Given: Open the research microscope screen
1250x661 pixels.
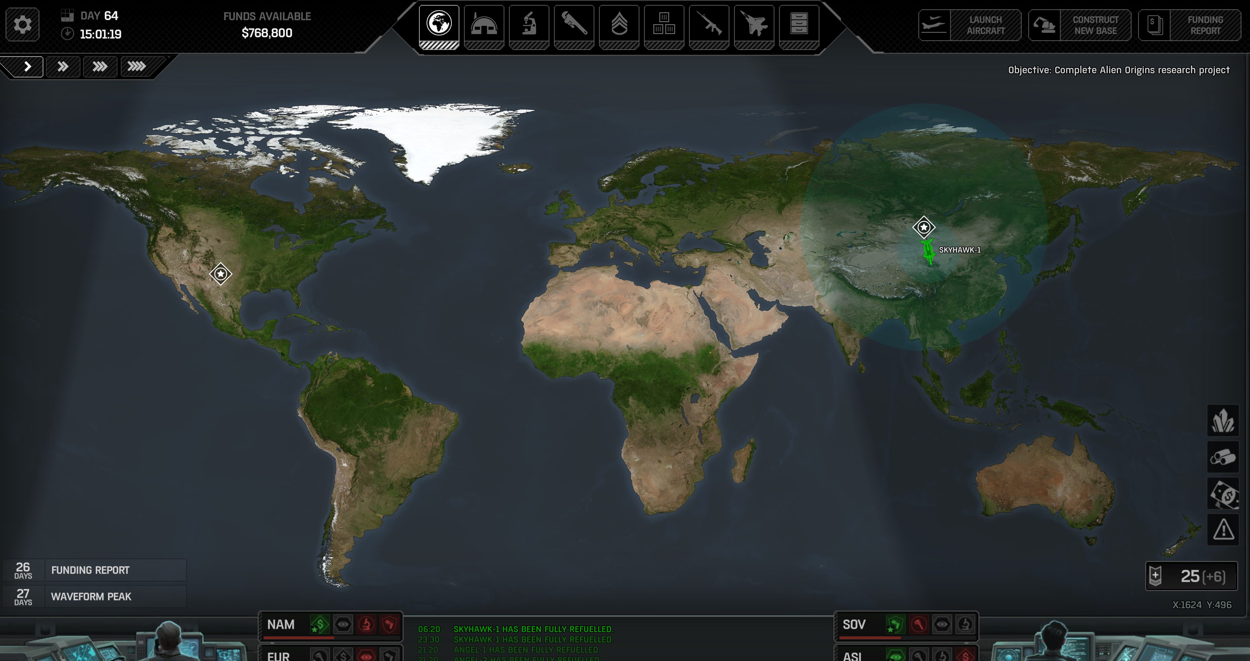Looking at the screenshot, I should (x=529, y=24).
